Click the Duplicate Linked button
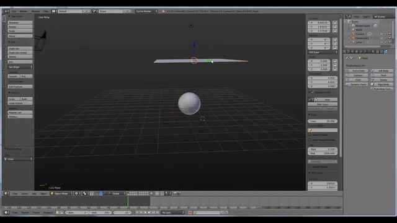 coord(20,53)
